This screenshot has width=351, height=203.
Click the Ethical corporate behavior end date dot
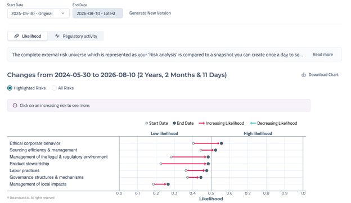[222, 143]
